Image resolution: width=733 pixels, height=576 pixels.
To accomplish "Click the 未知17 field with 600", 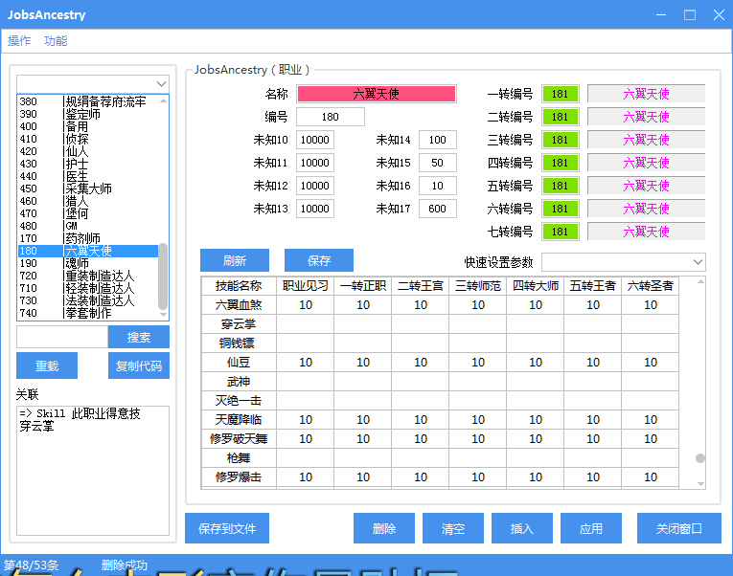I will pos(438,209).
